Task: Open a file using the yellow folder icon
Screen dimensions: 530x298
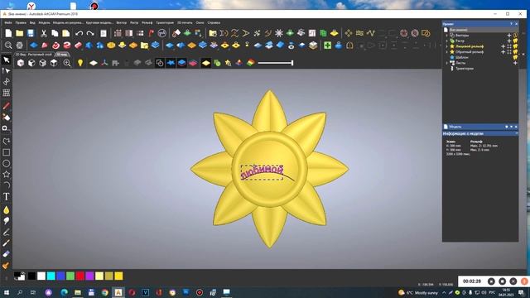Action: click(20, 33)
